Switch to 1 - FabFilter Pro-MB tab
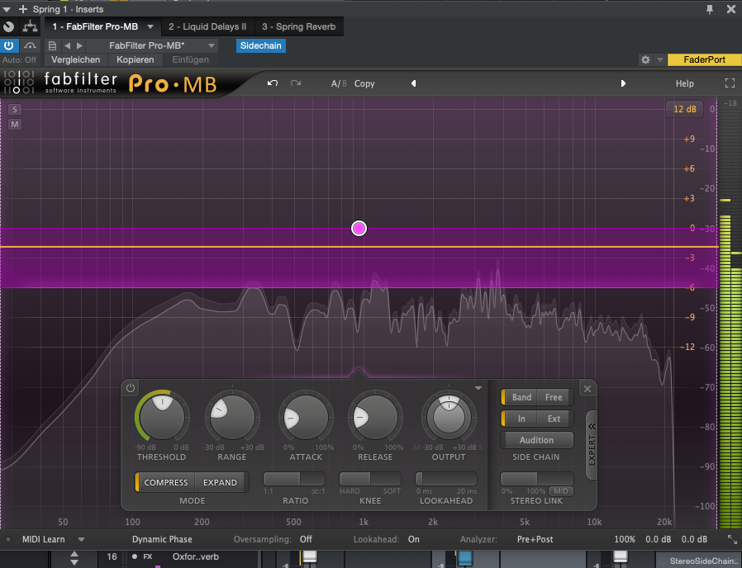 click(95, 26)
